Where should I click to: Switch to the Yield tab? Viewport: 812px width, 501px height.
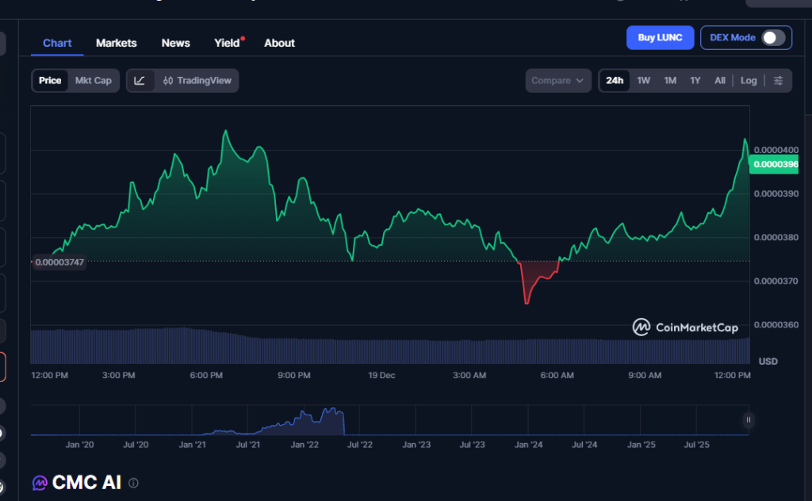click(x=227, y=43)
